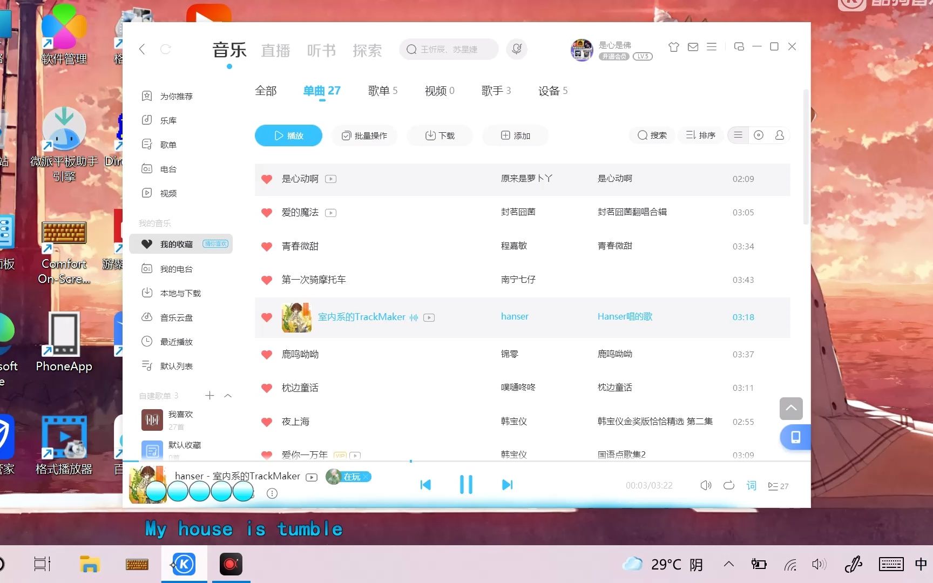Switch to list view mode icon
The height and width of the screenshot is (583, 933).
coord(738,135)
